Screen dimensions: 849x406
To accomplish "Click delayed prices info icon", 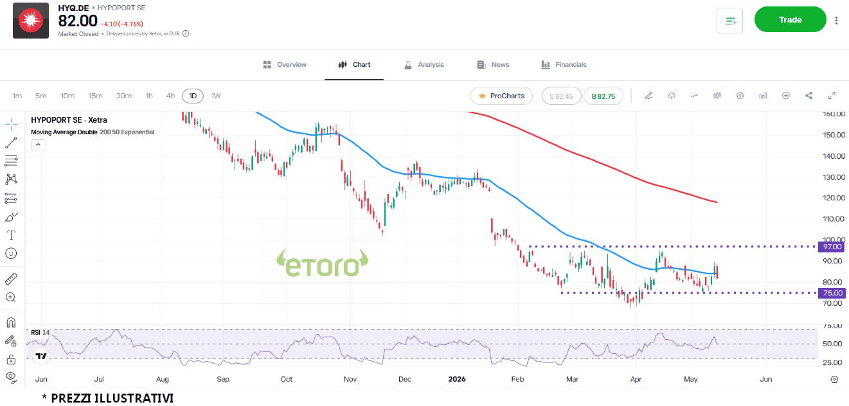I will (x=186, y=34).
